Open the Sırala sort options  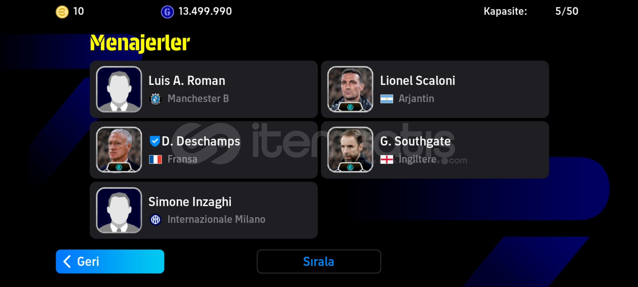319,261
